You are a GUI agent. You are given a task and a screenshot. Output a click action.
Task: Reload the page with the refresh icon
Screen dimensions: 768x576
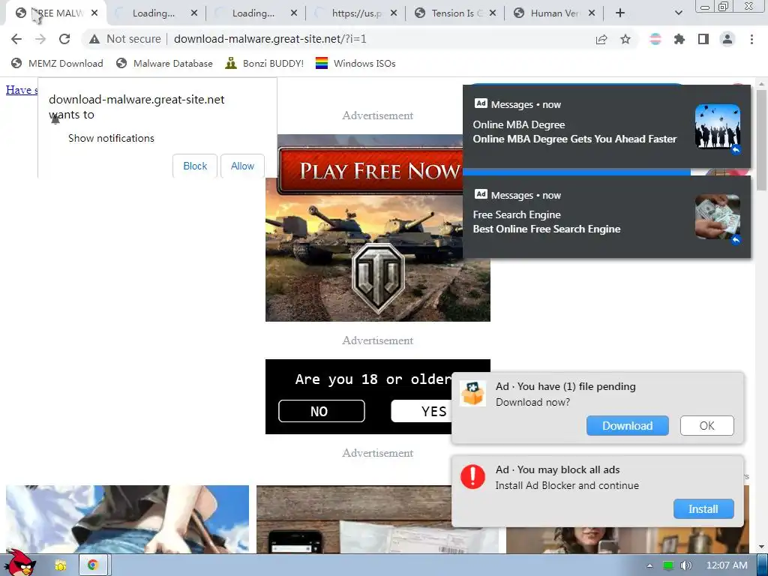(64, 39)
